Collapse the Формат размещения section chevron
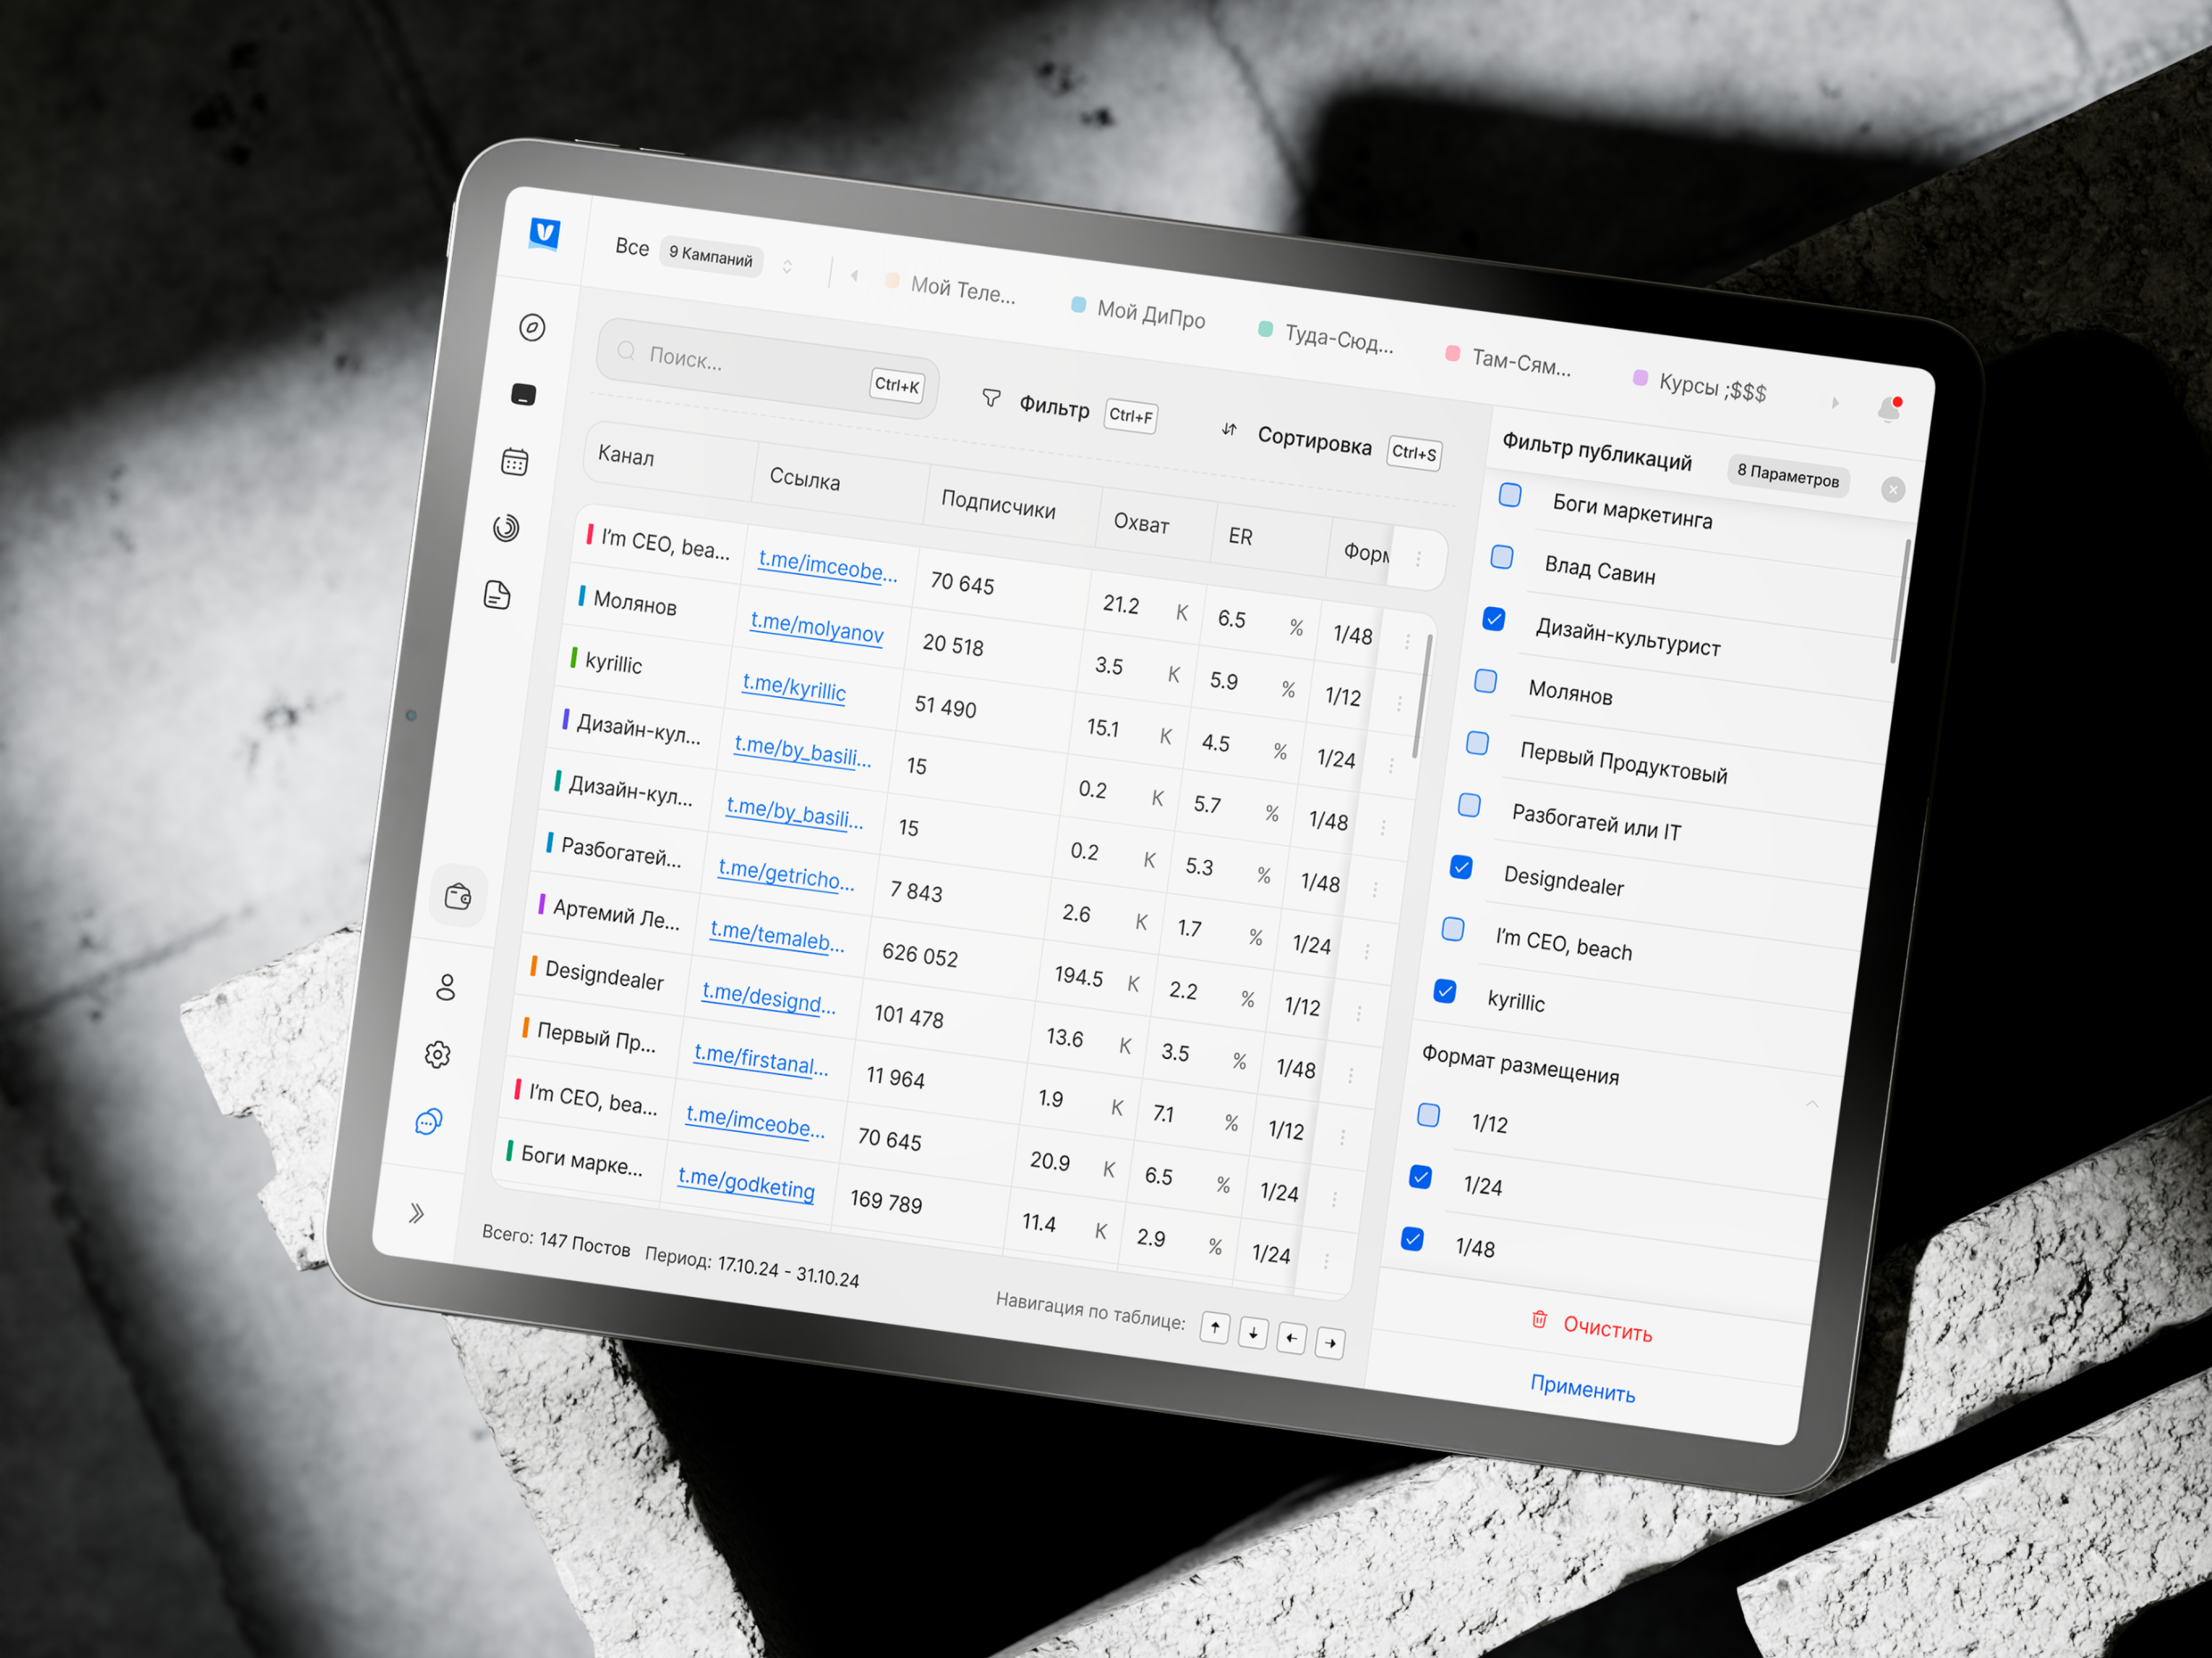Screen dimensions: 2212x1658 pyautogui.click(x=1811, y=1104)
